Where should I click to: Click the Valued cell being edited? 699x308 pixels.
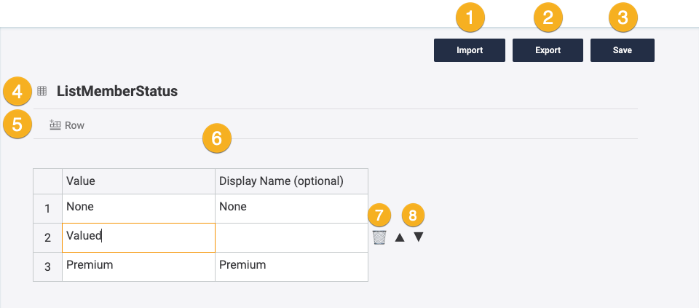tap(138, 237)
